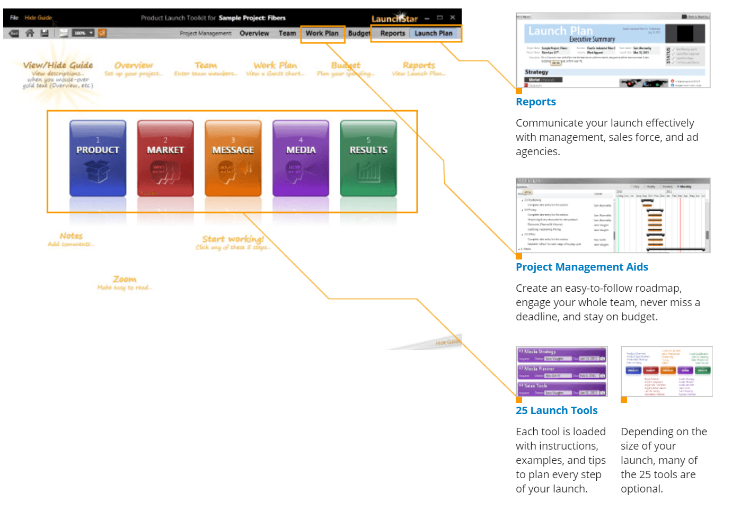
Task: Open the Work Plan Gantt chart thumbnail
Action: click(613, 216)
